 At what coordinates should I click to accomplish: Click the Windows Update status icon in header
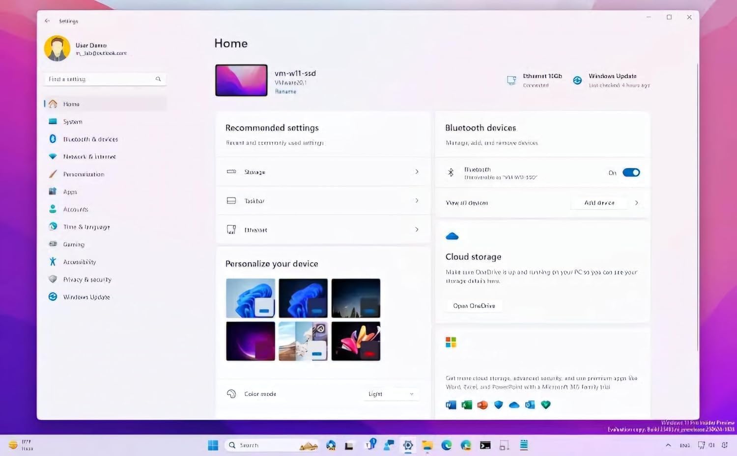(x=577, y=80)
